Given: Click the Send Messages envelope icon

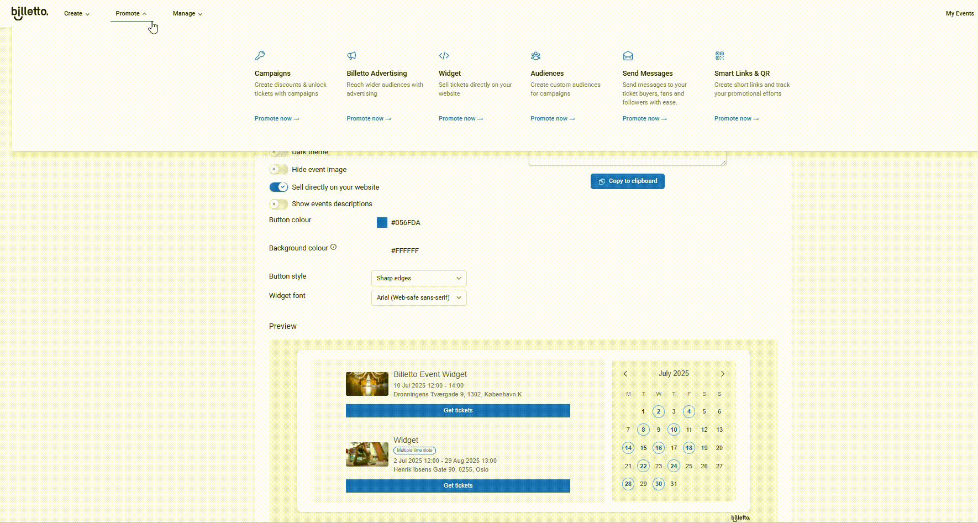Looking at the screenshot, I should pyautogui.click(x=628, y=56).
